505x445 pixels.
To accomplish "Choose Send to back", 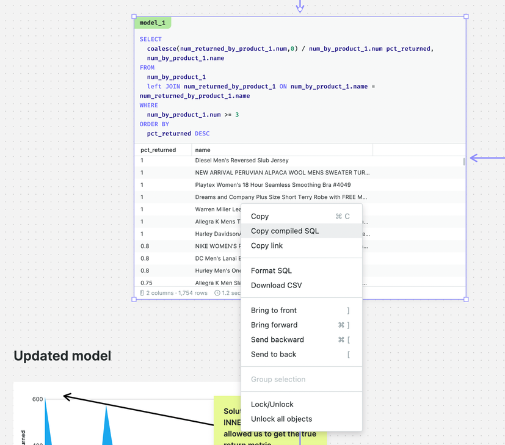I will click(274, 354).
